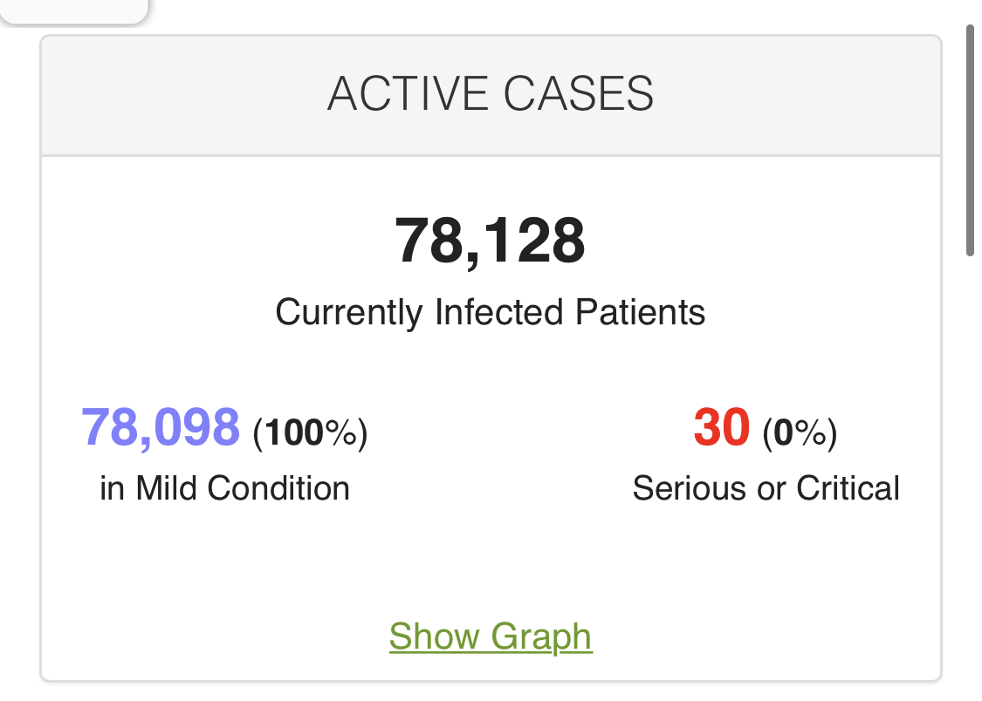The image size is (982, 701).
Task: Select the Currently Infected Patients label
Action: [x=491, y=312]
